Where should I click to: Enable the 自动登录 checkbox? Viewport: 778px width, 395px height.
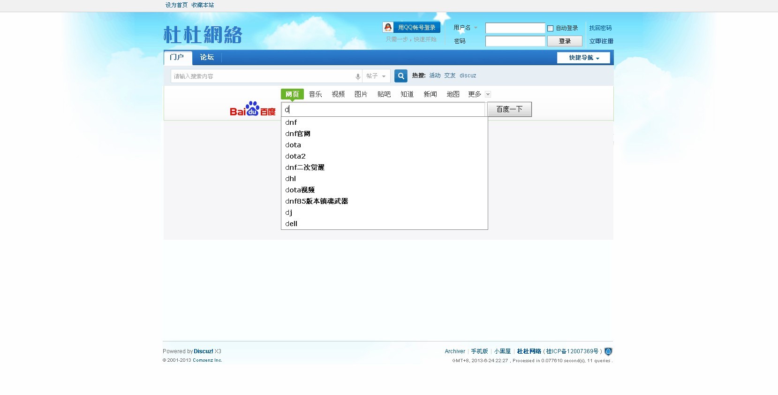(x=551, y=28)
